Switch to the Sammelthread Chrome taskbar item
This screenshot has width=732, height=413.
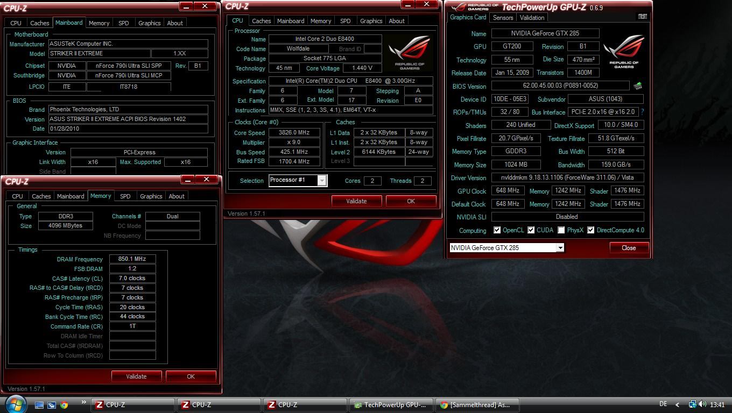[477, 405]
